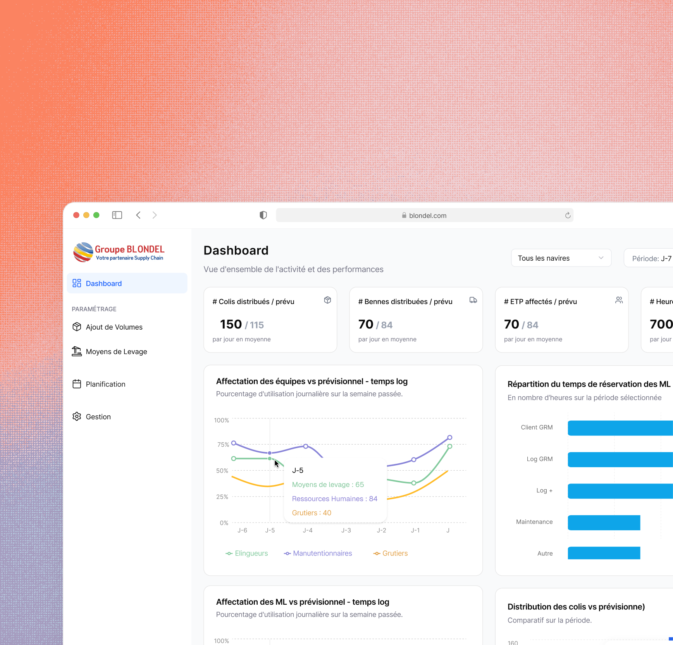The width and height of the screenshot is (673, 645).
Task: Click the purple J-5 data point
Action: point(270,452)
